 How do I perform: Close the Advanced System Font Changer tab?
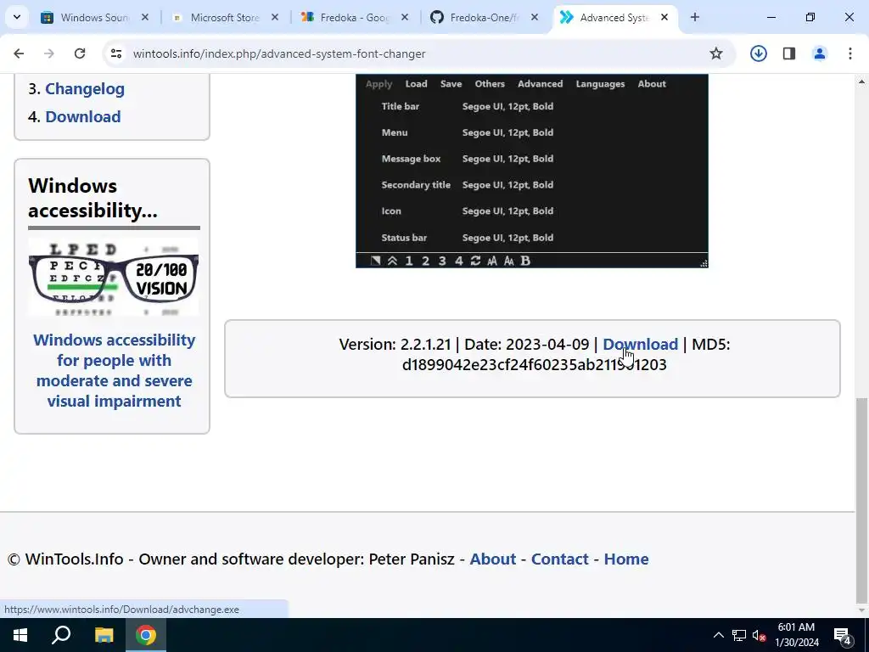664,17
